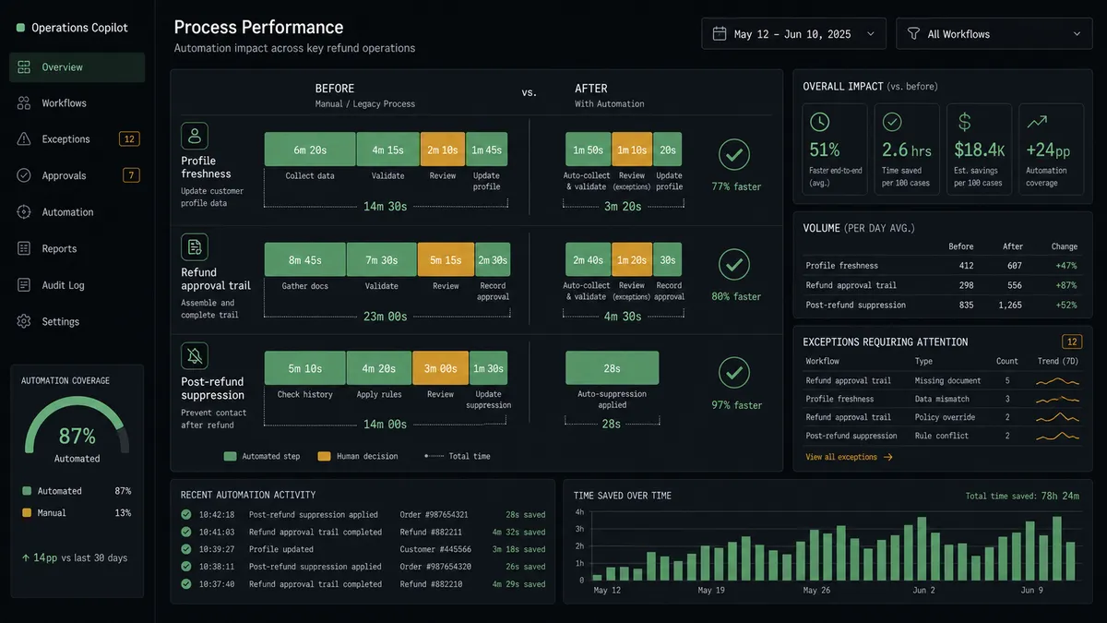The width and height of the screenshot is (1107, 623).
Task: Click the orange 2m 10s Review bar
Action: [x=442, y=150]
